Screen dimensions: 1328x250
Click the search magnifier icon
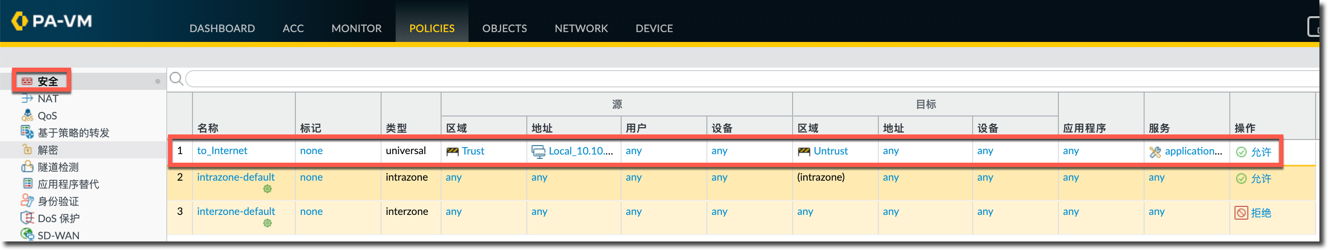(x=176, y=79)
